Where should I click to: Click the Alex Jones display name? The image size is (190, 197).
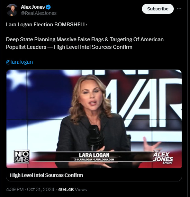pyautogui.click(x=33, y=7)
